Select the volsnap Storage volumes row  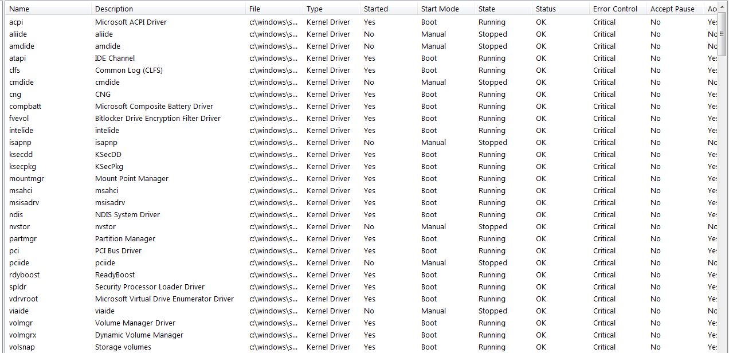point(367,347)
